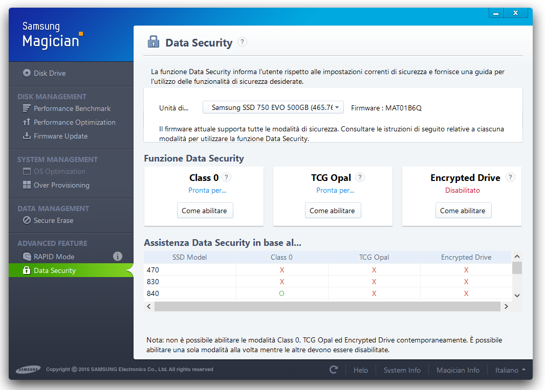The height and width of the screenshot is (390, 545).
Task: Click the table's horizontal scroll-right arrow
Action: [506, 306]
